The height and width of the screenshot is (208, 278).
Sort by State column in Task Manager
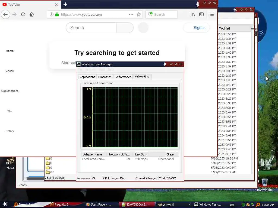click(x=164, y=154)
